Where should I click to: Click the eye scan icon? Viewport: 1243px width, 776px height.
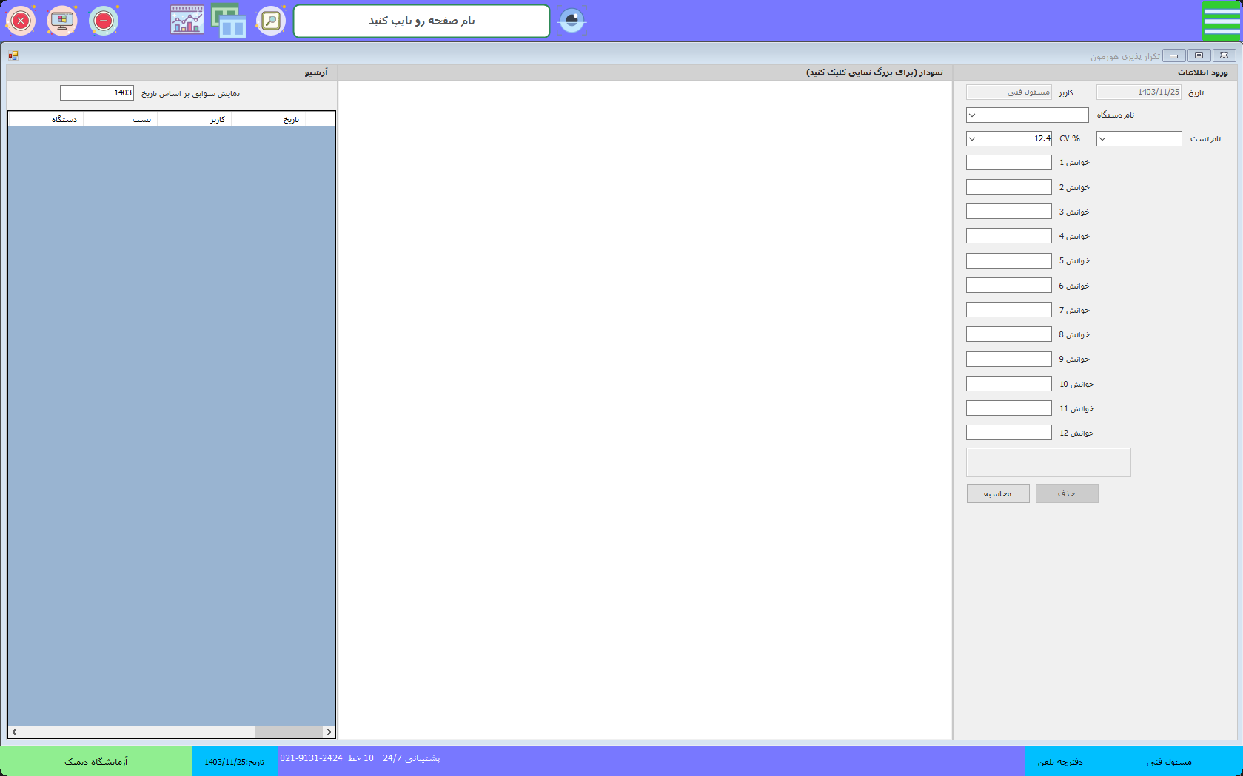572,21
